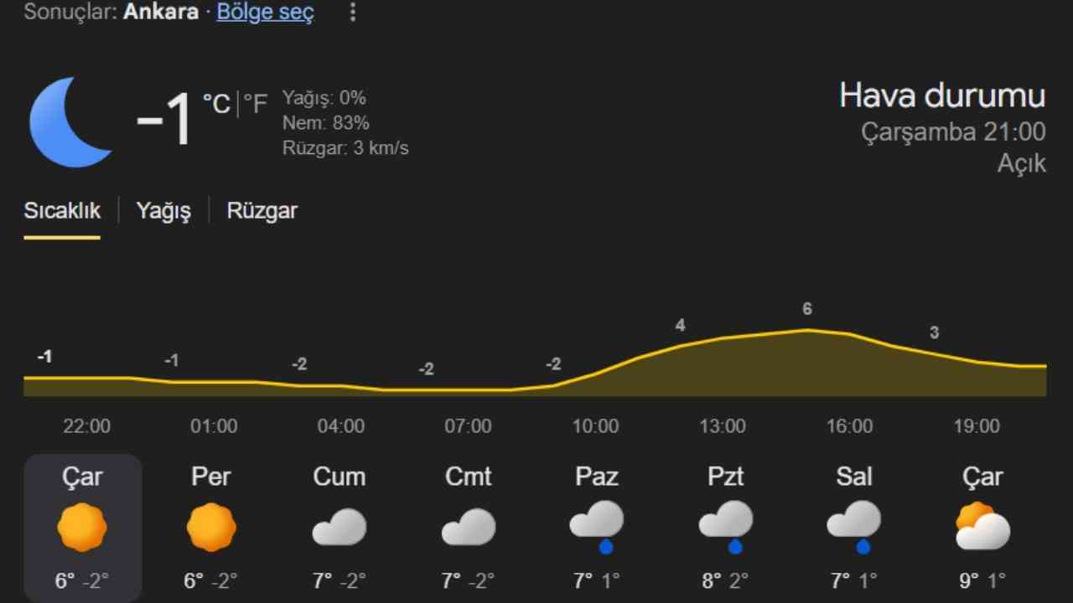
Task: Open the three-dot more options menu
Action: [353, 13]
